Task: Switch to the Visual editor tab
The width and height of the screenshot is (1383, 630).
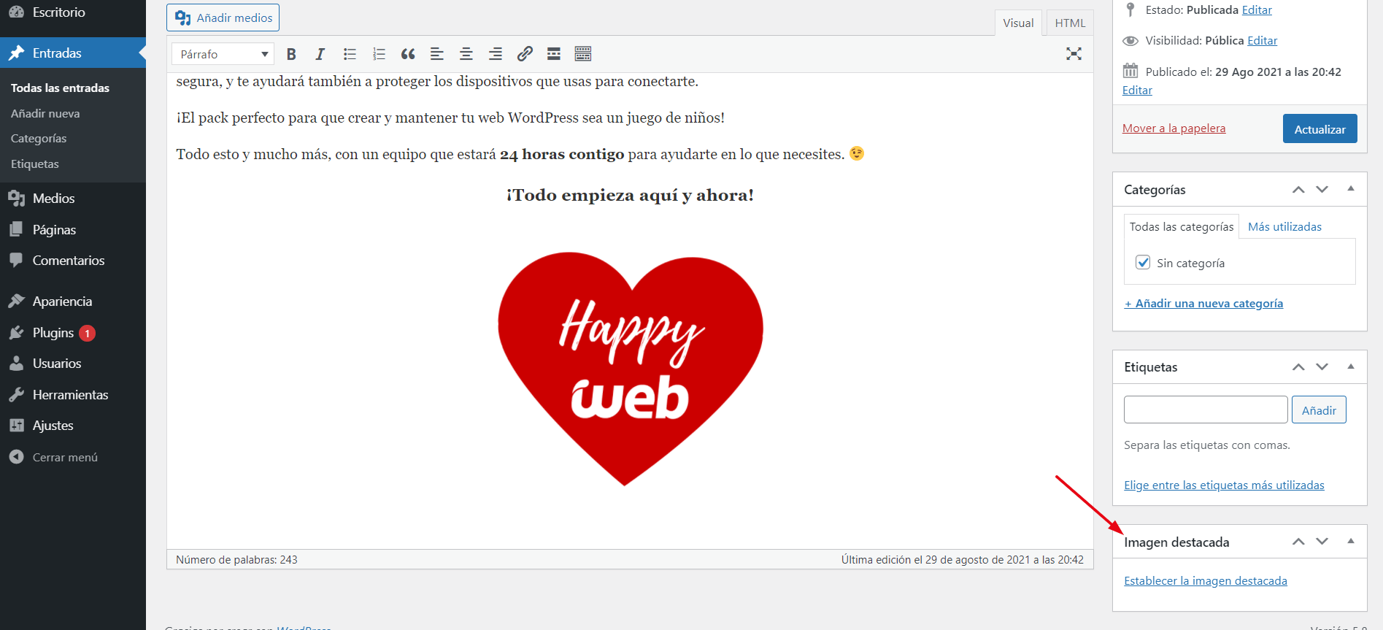Action: (x=1018, y=23)
